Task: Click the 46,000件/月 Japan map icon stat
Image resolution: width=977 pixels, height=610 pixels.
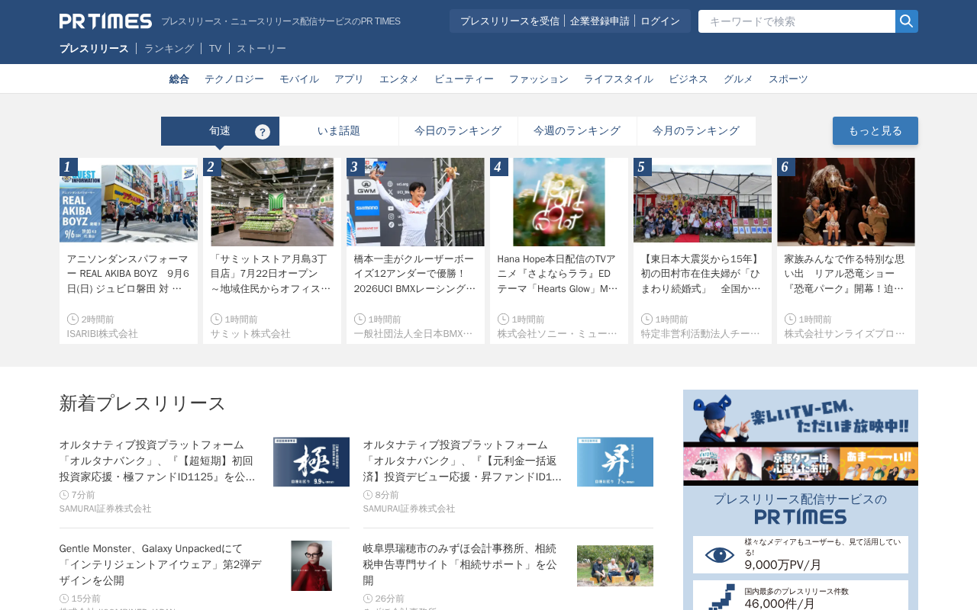Action: coord(721,597)
